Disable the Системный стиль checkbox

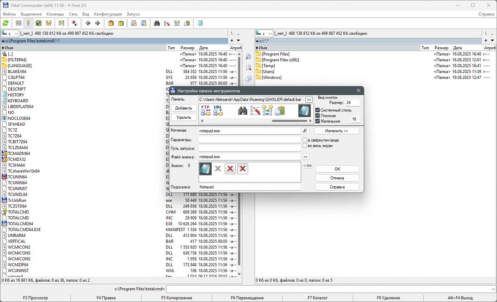(318, 110)
